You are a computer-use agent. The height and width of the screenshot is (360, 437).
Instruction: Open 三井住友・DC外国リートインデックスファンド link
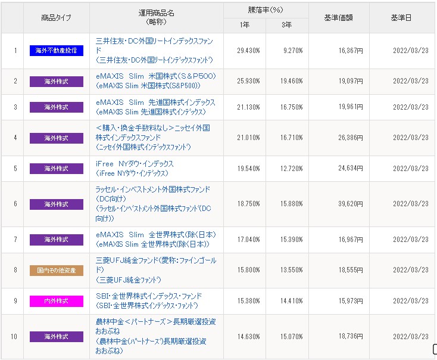[x=154, y=51]
